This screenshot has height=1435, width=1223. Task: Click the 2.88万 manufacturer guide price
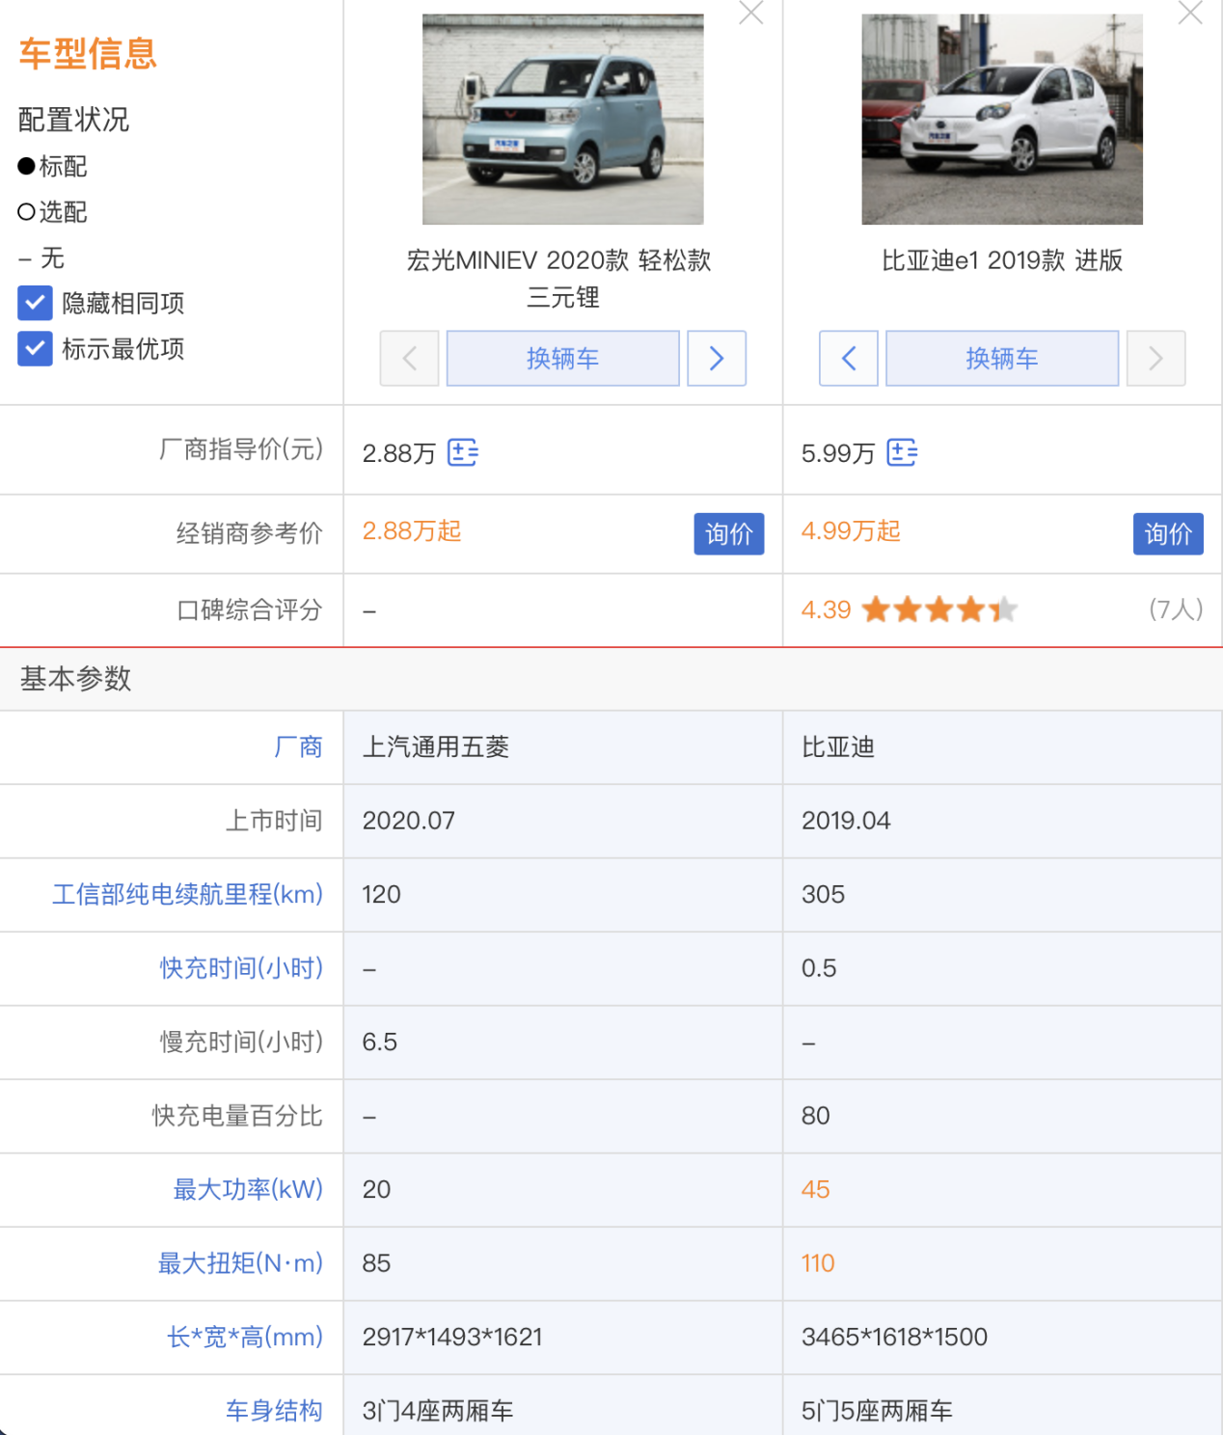pyautogui.click(x=399, y=453)
